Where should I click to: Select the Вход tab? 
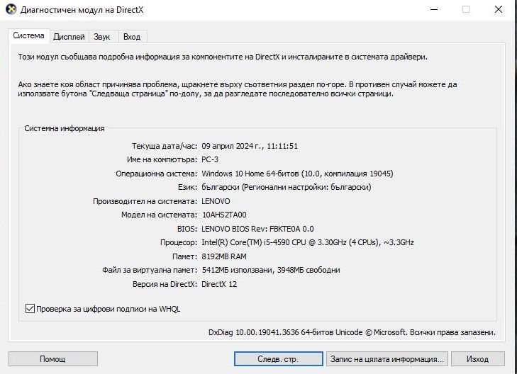(131, 37)
